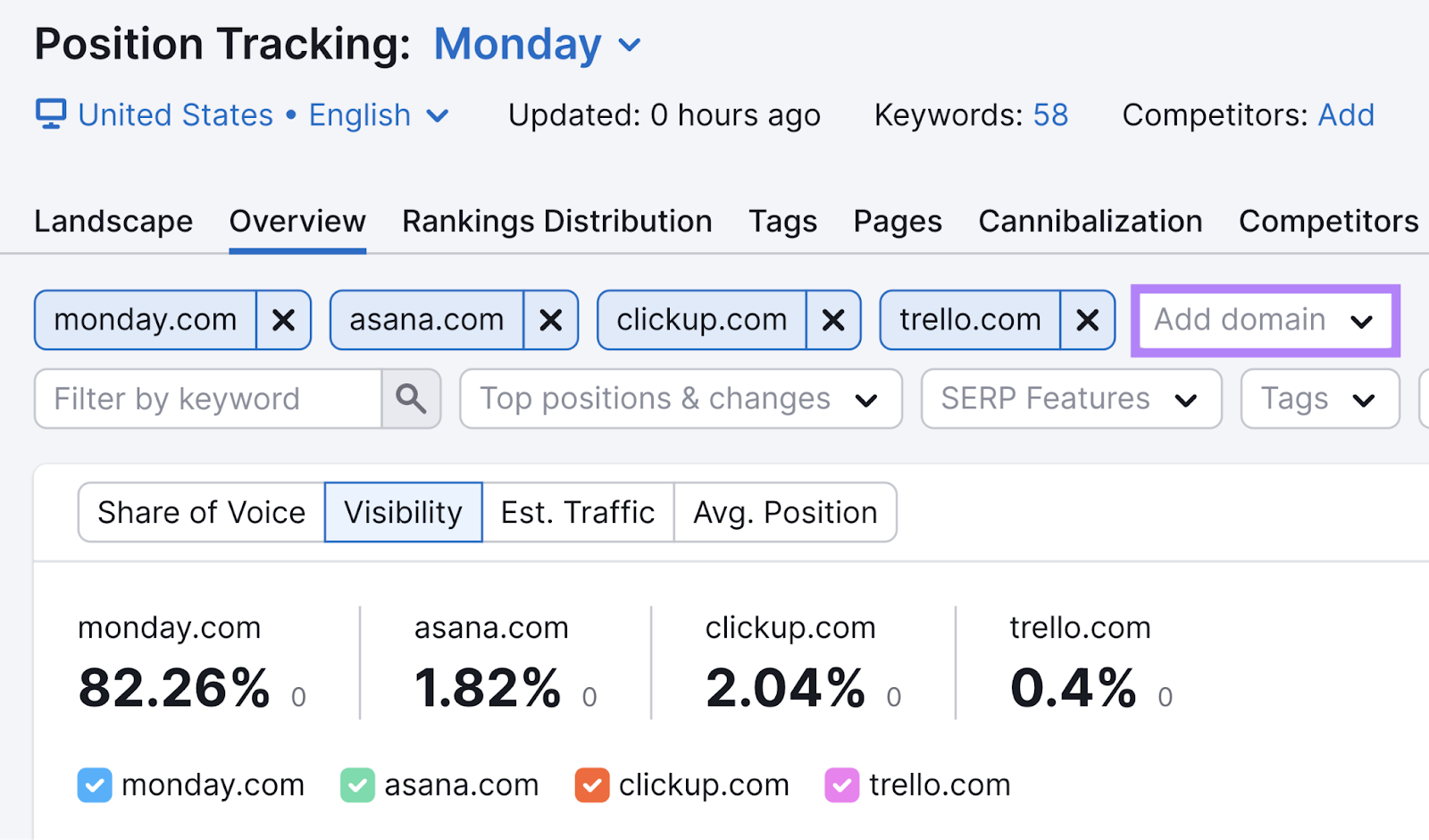The image size is (1429, 840).
Task: Toggle the asana.com green checkbox
Action: [x=357, y=785]
